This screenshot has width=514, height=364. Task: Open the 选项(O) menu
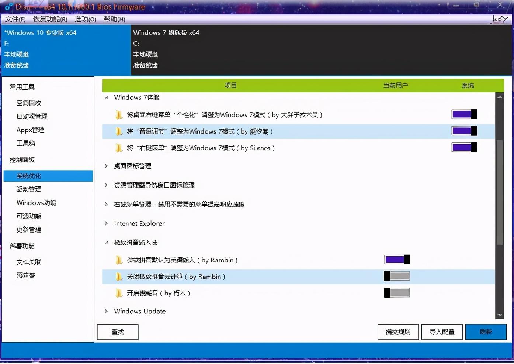point(85,19)
